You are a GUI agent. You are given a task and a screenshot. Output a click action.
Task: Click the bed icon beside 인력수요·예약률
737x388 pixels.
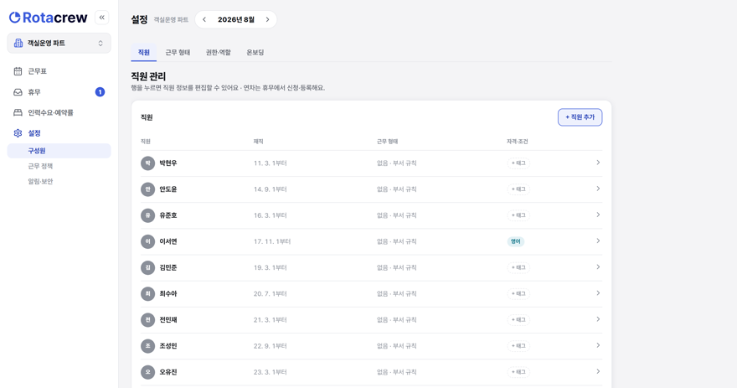point(18,113)
